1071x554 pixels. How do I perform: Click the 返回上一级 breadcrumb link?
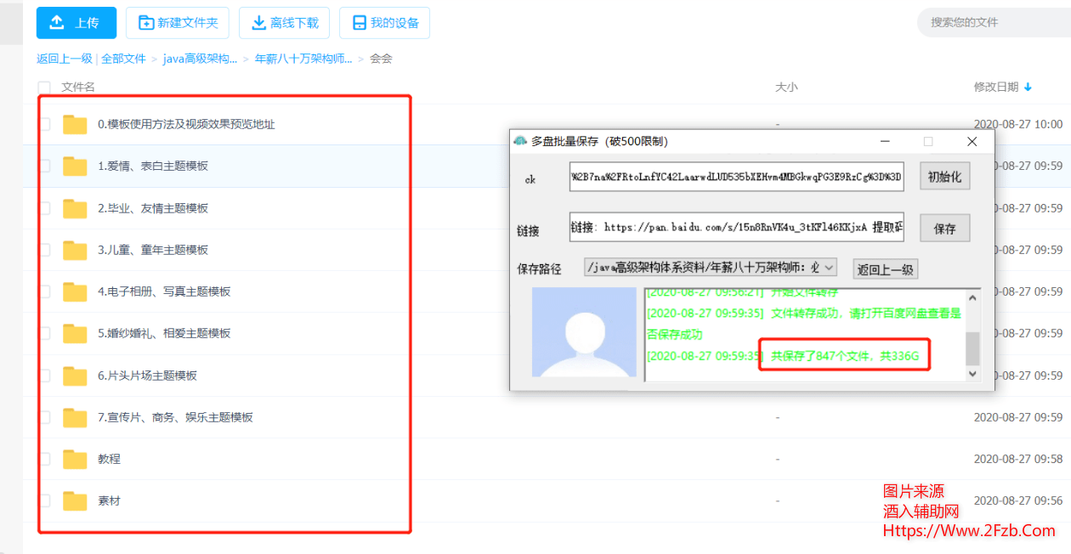(64, 59)
